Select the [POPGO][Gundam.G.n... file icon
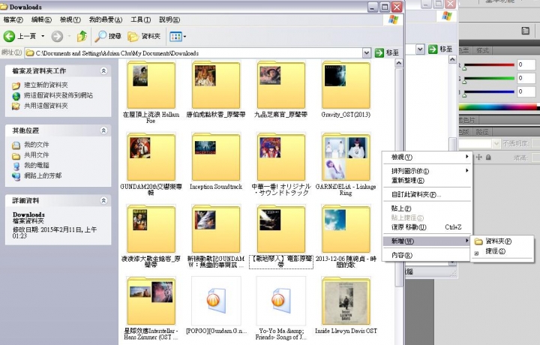Image resolution: width=540 pixels, height=345 pixels. (x=216, y=301)
